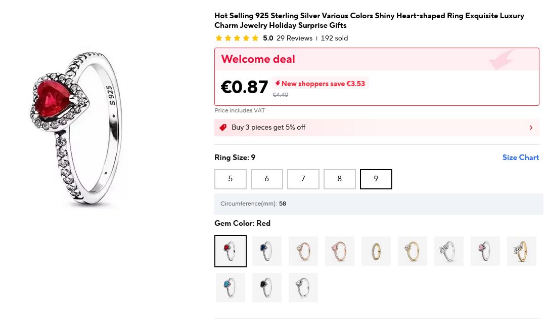Choose the two-tone gold and silver ring

point(522,251)
